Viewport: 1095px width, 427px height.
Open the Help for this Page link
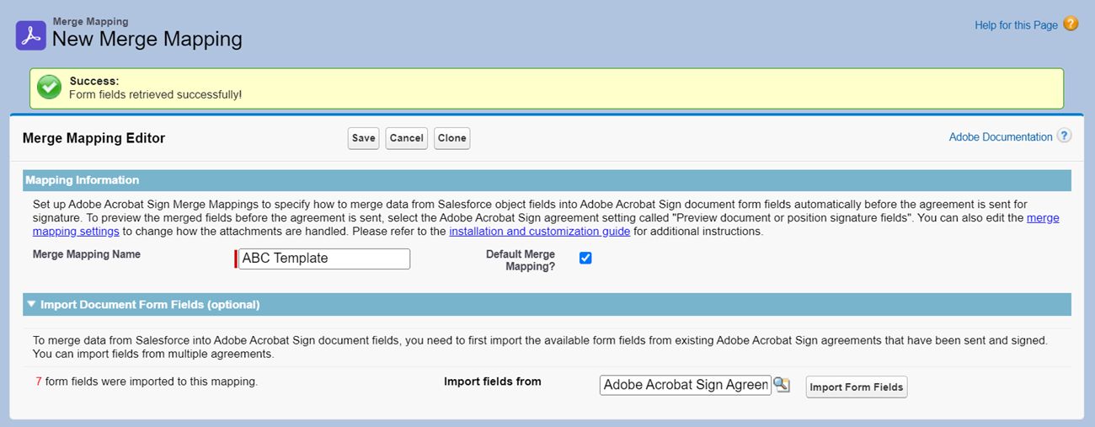[1016, 25]
